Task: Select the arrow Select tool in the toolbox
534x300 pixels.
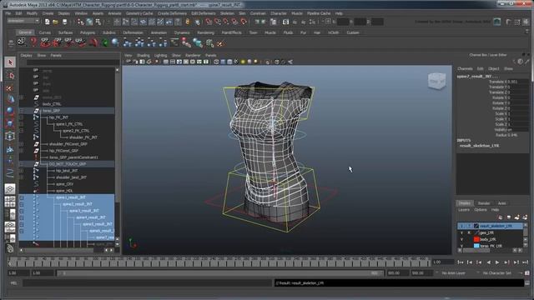Action: click(10, 62)
